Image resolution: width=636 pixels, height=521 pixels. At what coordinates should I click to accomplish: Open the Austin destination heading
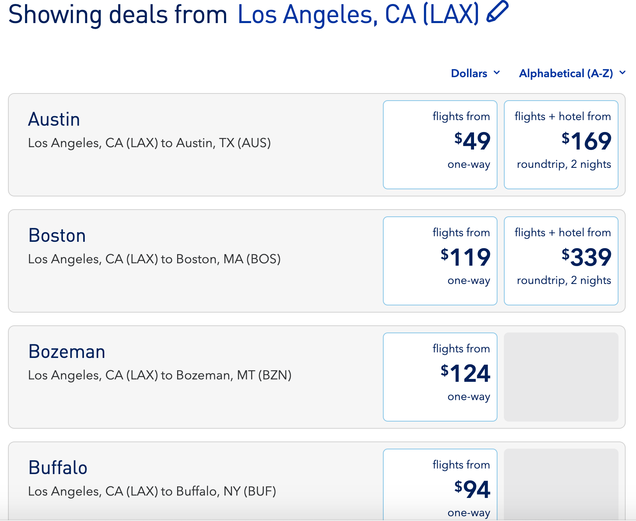click(x=54, y=119)
